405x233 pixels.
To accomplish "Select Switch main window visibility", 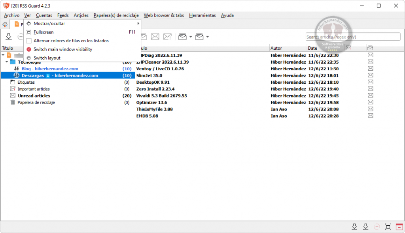I will click(x=82, y=49).
